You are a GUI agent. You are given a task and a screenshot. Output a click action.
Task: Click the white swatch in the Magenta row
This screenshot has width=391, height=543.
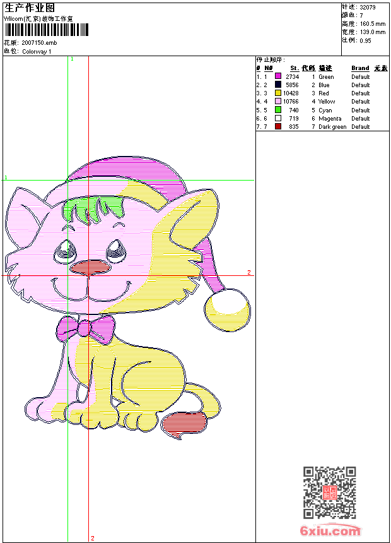pos(278,118)
